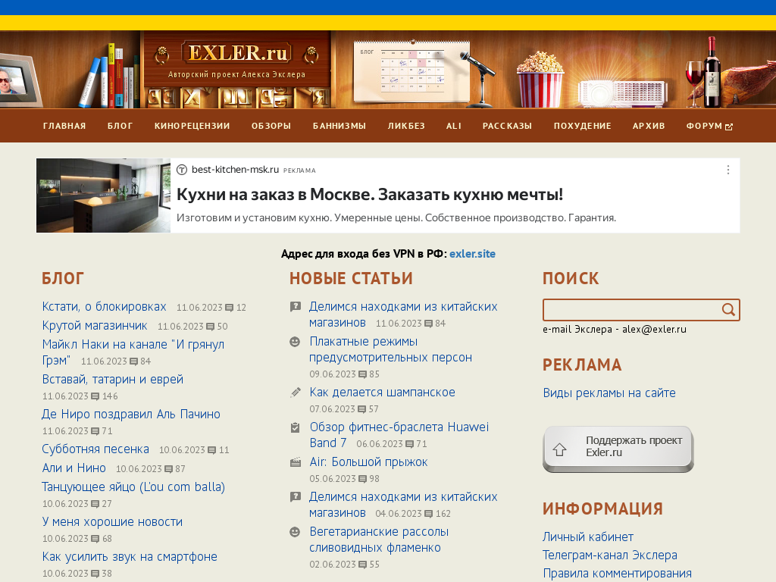Click the comment icon for 'Субботняя песенка'
This screenshot has height=582, width=776.
point(212,450)
